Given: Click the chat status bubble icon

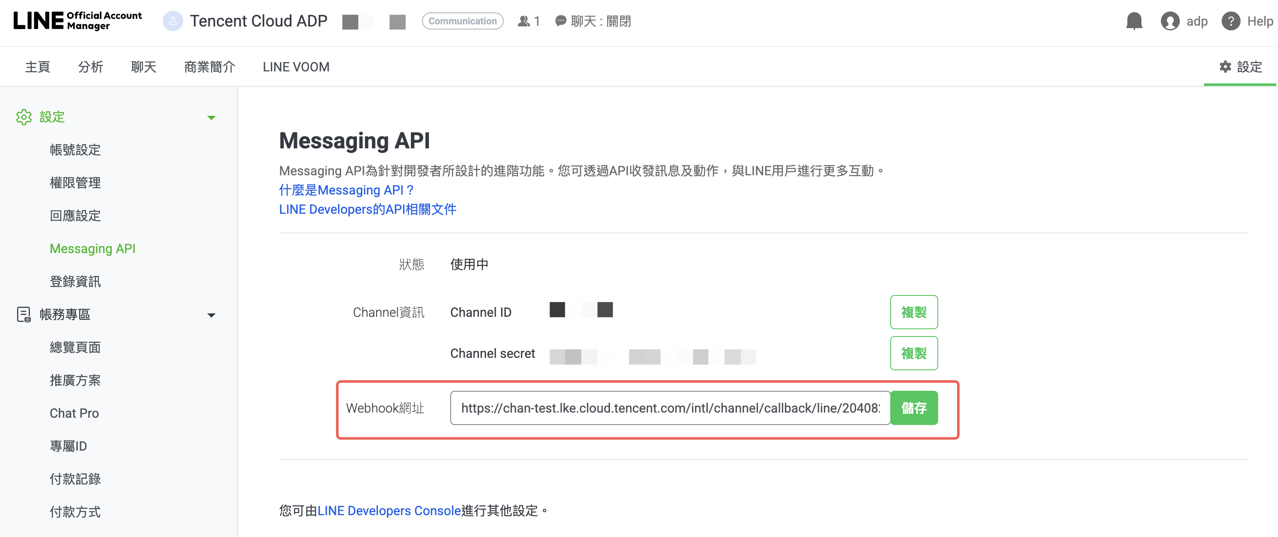Looking at the screenshot, I should pyautogui.click(x=561, y=21).
